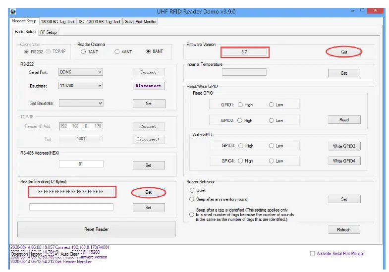
Task: Click the Port 4001 field
Action: tap(81, 139)
